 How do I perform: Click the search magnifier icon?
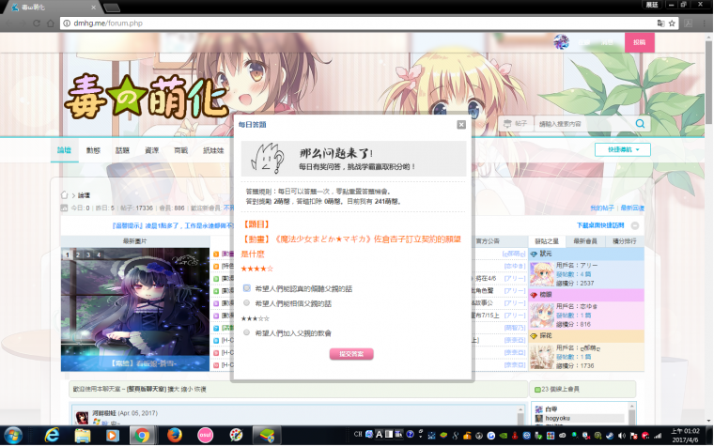641,124
